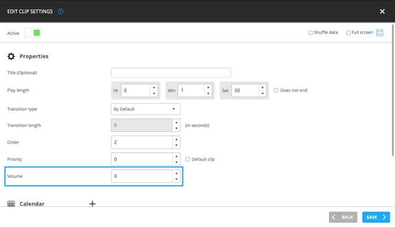Increase Order value with up arrow
Viewport: 395px width, 228px height.
[176, 139]
